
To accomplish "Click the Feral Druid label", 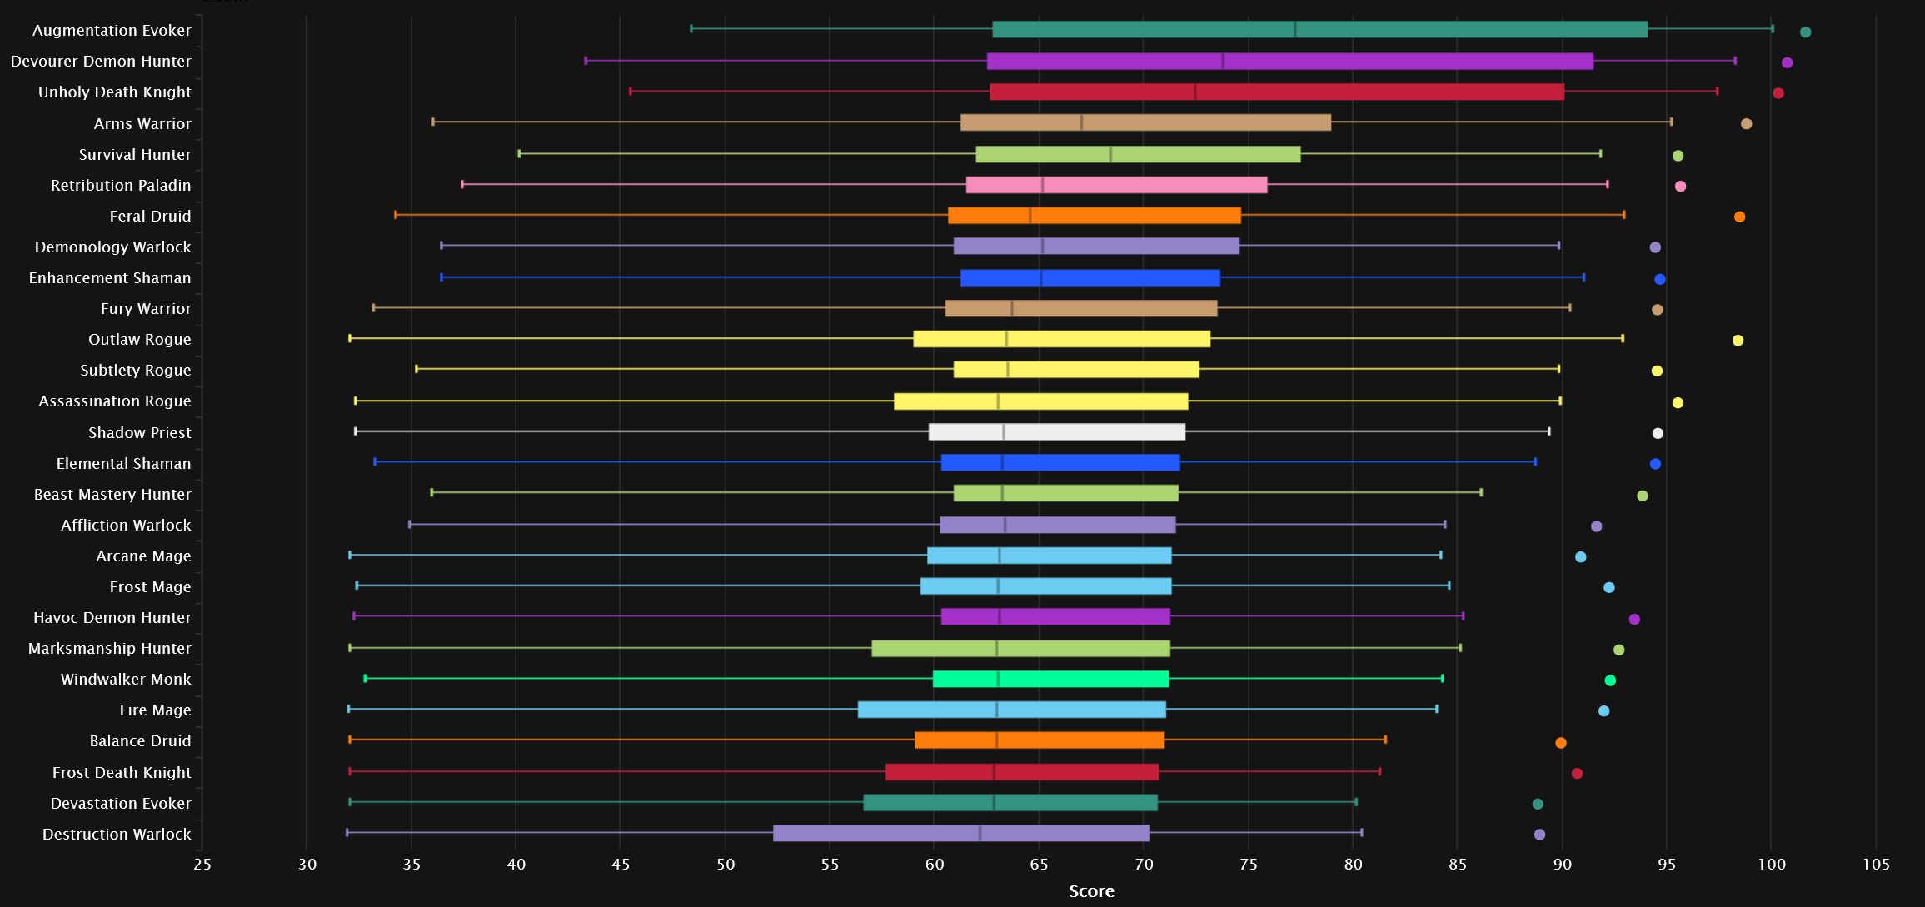I will [150, 217].
